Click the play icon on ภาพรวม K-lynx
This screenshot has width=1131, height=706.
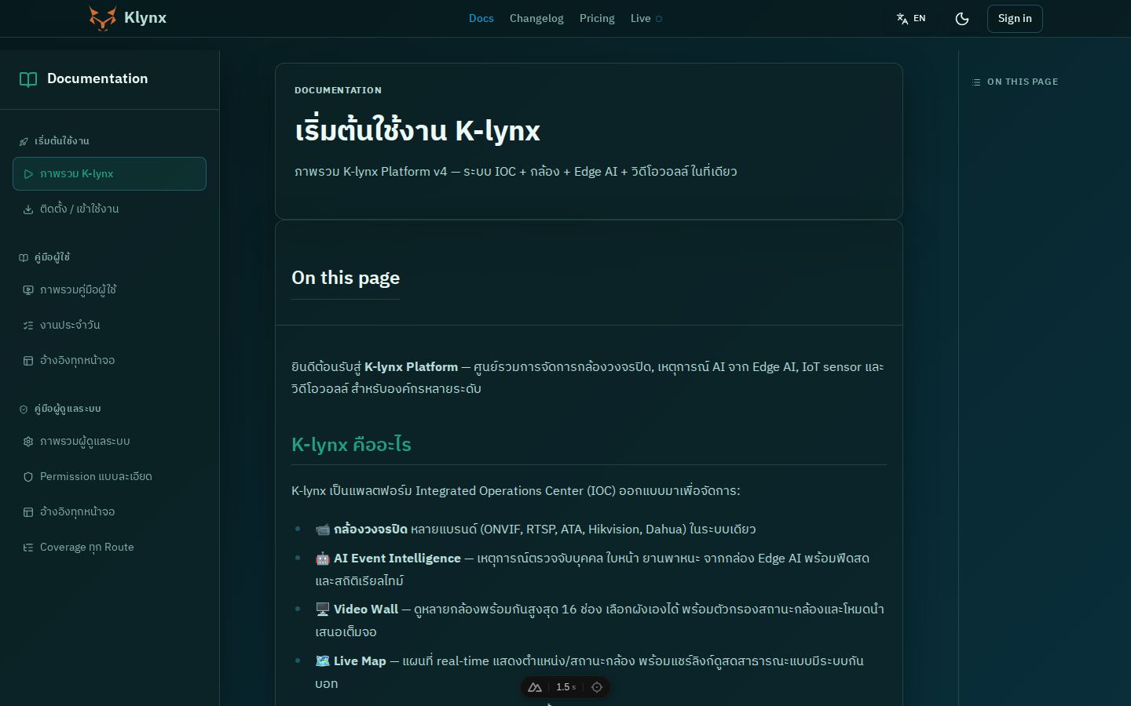[28, 174]
